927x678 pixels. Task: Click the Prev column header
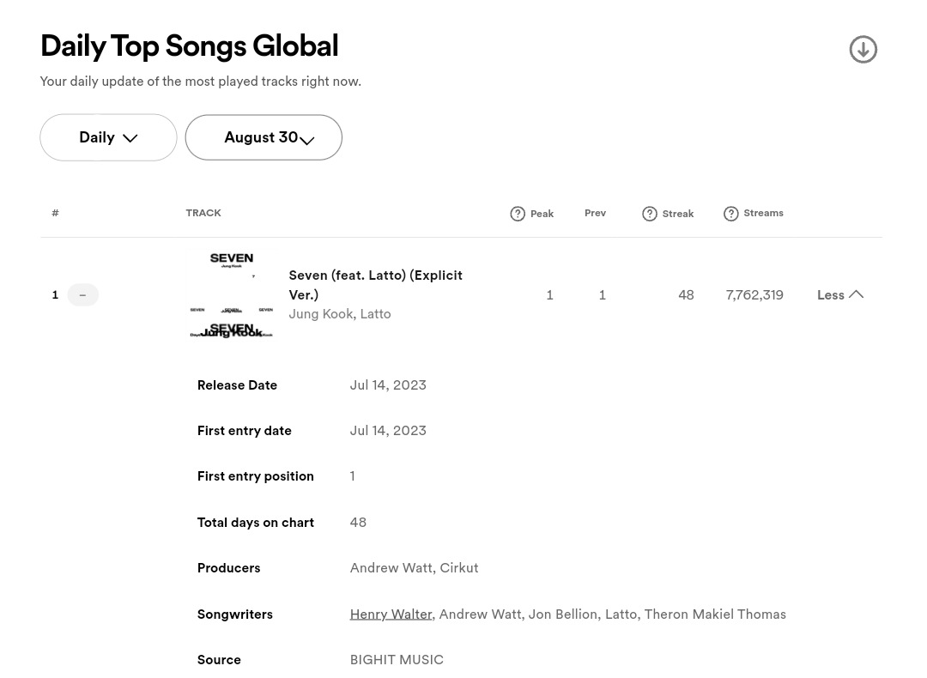pos(596,213)
